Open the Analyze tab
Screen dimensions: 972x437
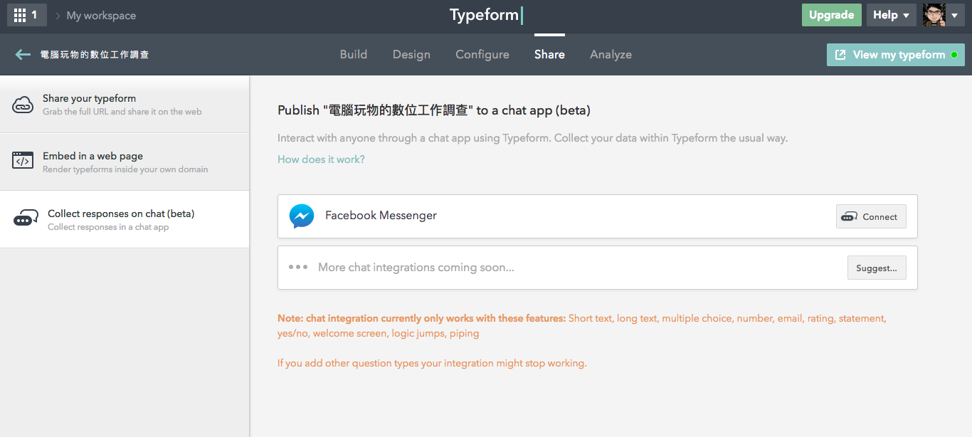pyautogui.click(x=611, y=54)
